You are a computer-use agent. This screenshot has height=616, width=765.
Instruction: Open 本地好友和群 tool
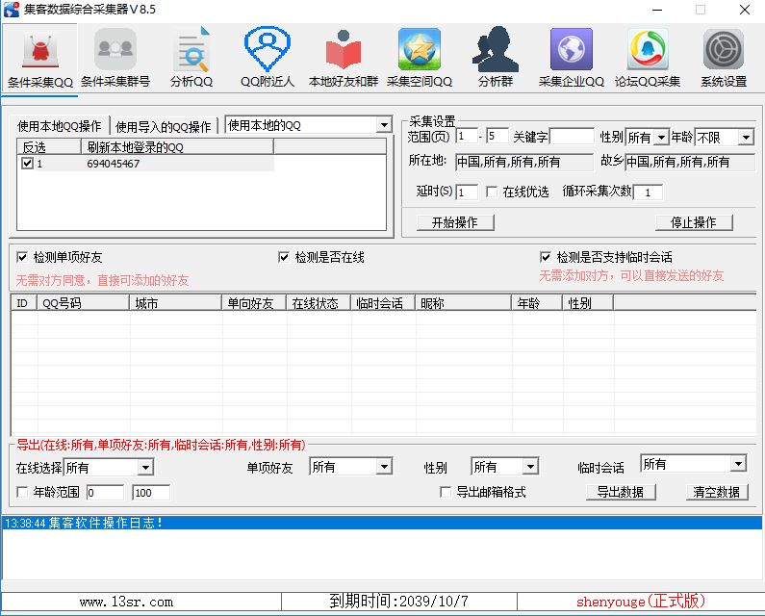pos(344,60)
